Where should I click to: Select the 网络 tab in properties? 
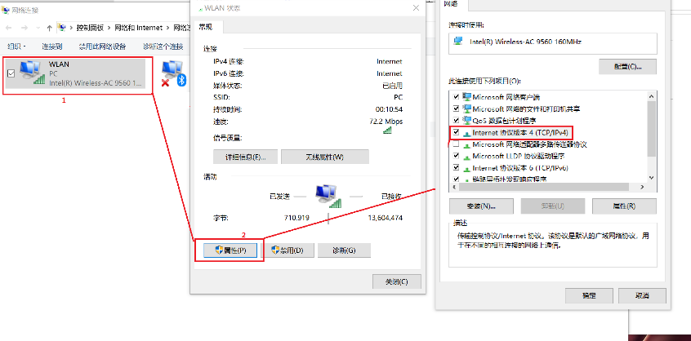(452, 4)
